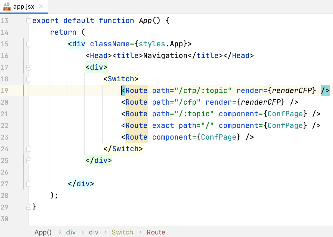
Task: Collapse the Switch block using its gutter arrow
Action: 29,79
